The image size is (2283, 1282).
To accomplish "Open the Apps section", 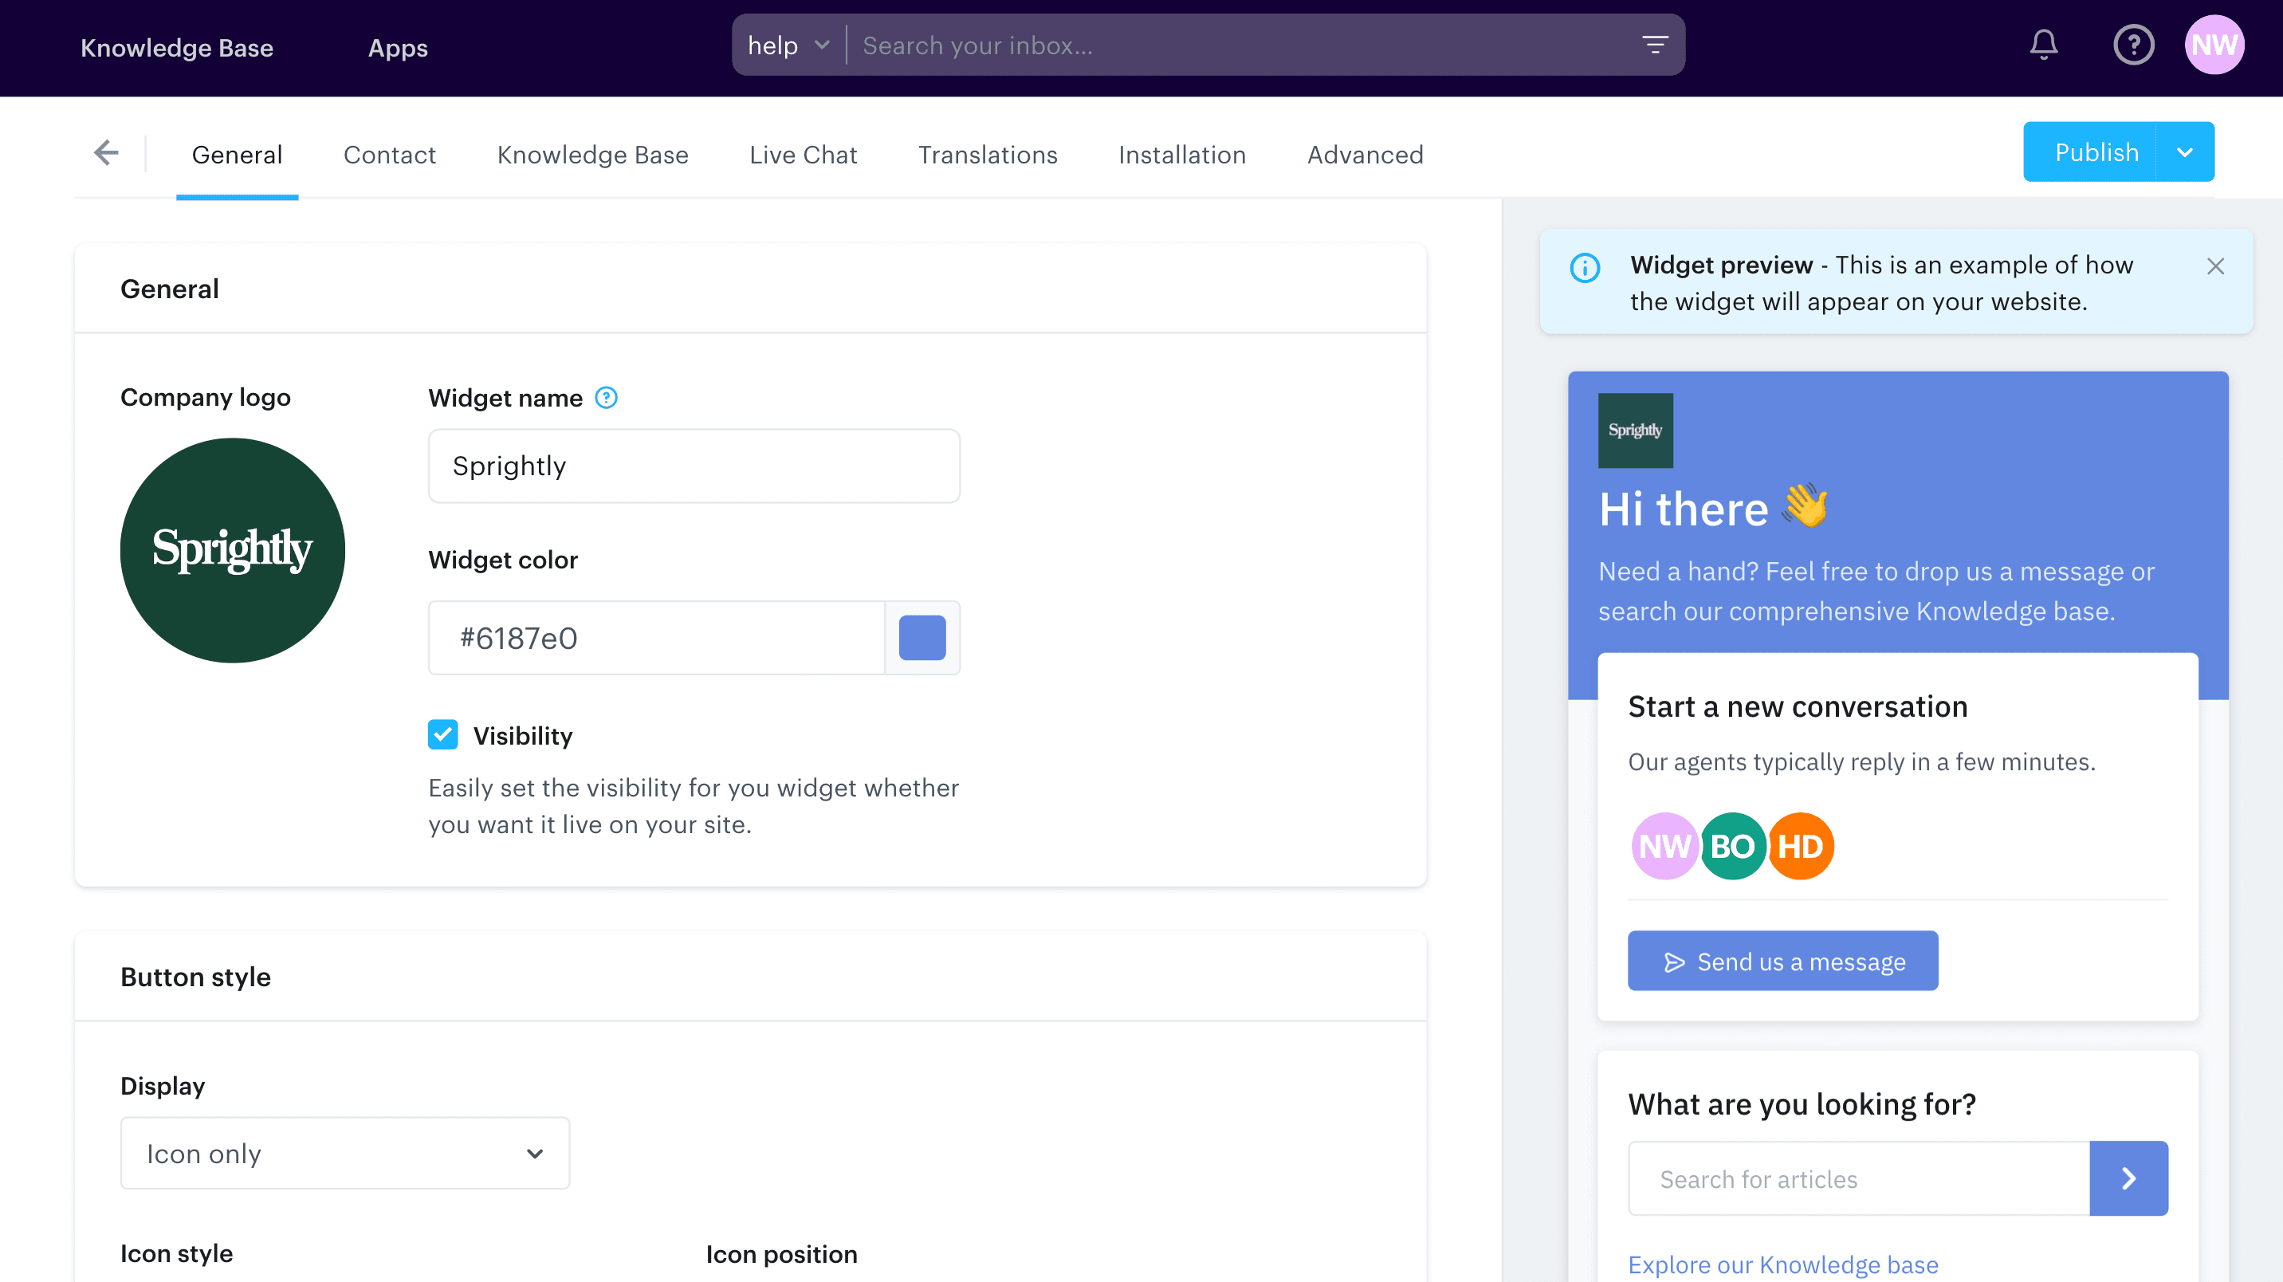I will pyautogui.click(x=397, y=48).
